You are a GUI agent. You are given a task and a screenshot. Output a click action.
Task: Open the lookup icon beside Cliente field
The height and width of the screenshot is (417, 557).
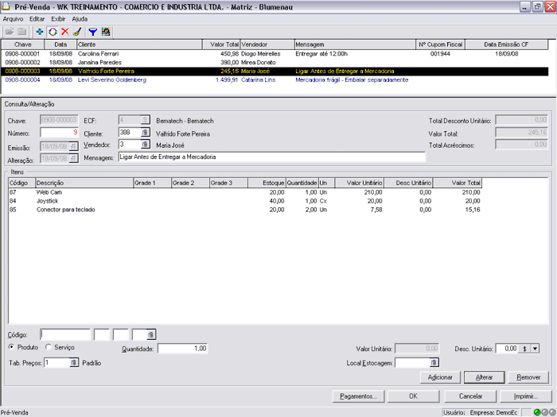point(146,133)
